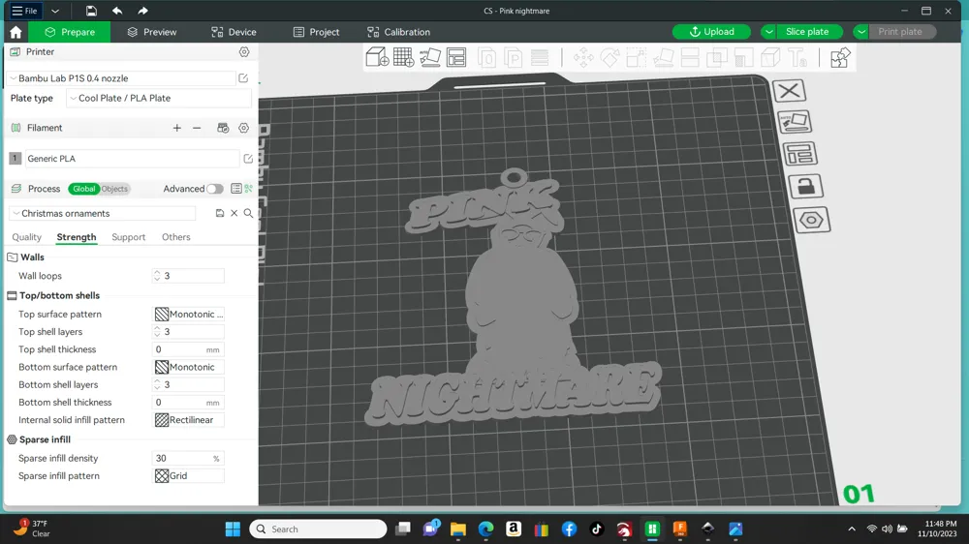Open the Preview tab
Viewport: 969px width, 544px height.
tap(151, 32)
